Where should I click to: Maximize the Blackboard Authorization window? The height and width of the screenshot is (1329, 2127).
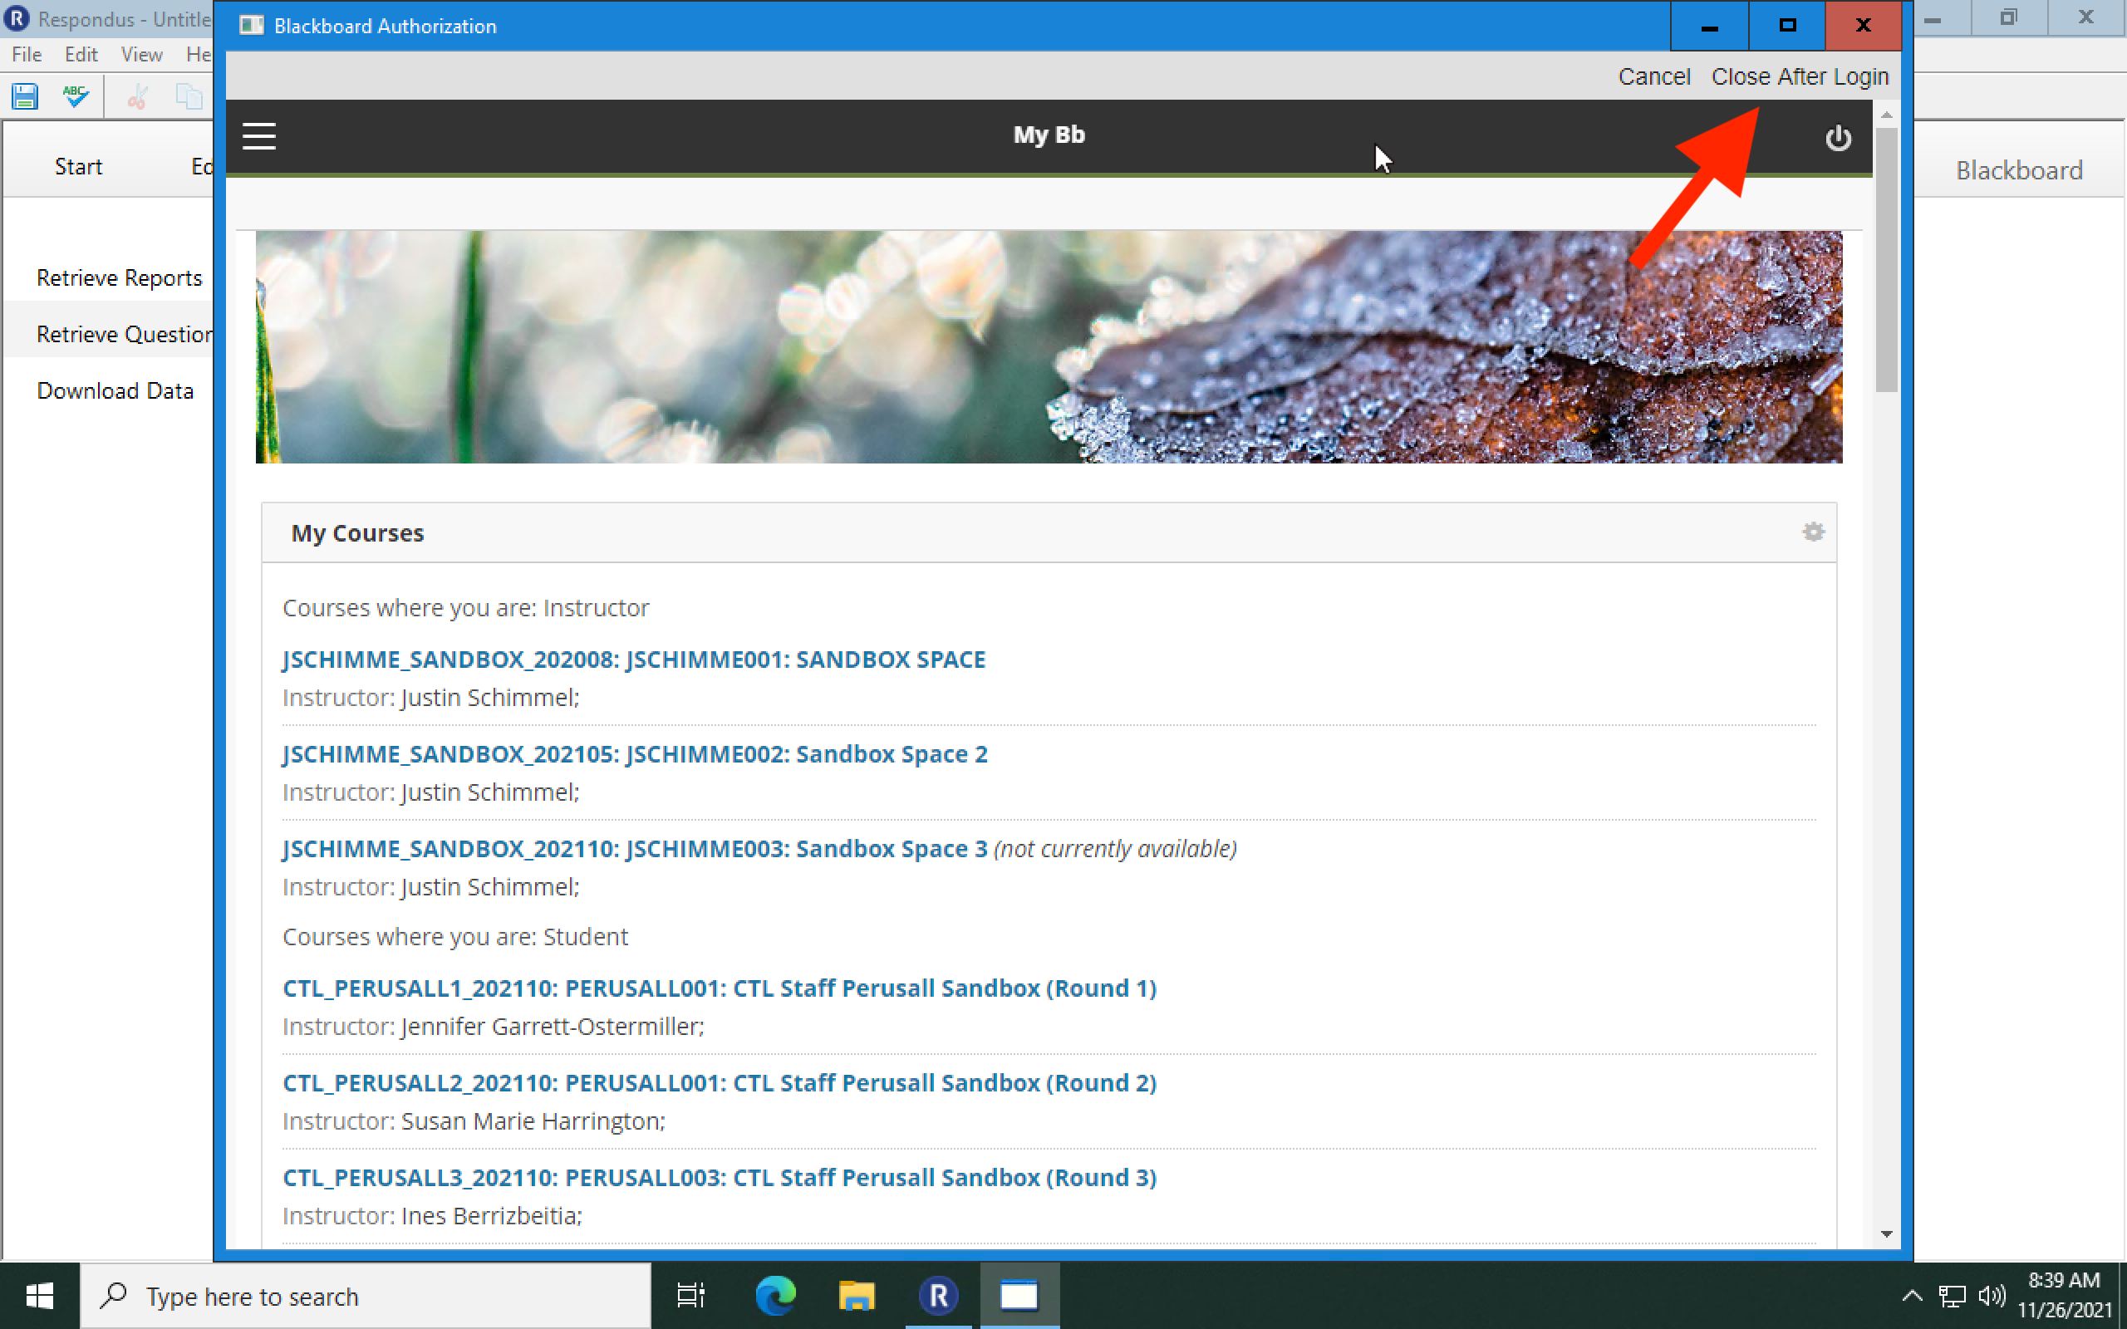click(1787, 26)
